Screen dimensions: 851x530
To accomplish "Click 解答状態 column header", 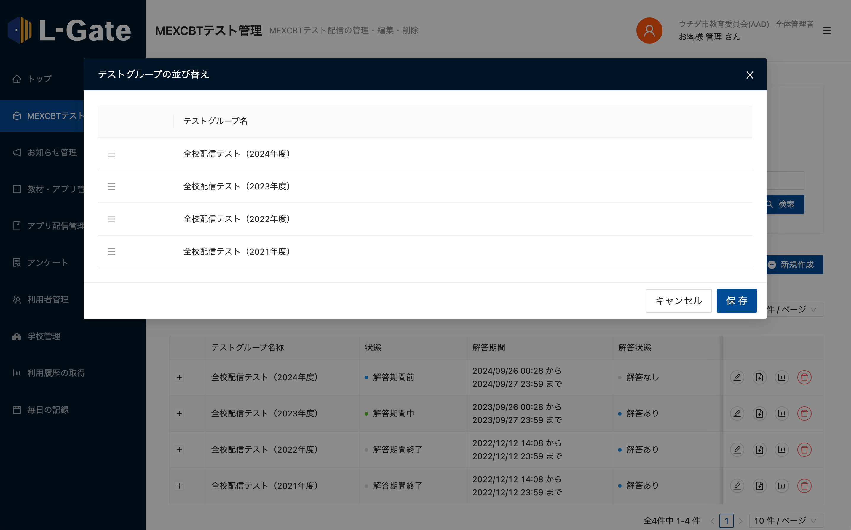I will point(634,348).
